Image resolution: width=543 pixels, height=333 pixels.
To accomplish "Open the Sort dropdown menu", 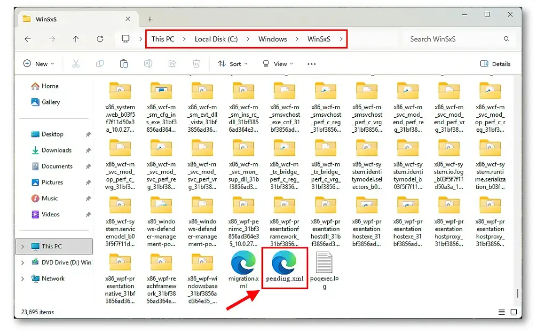I will (232, 64).
